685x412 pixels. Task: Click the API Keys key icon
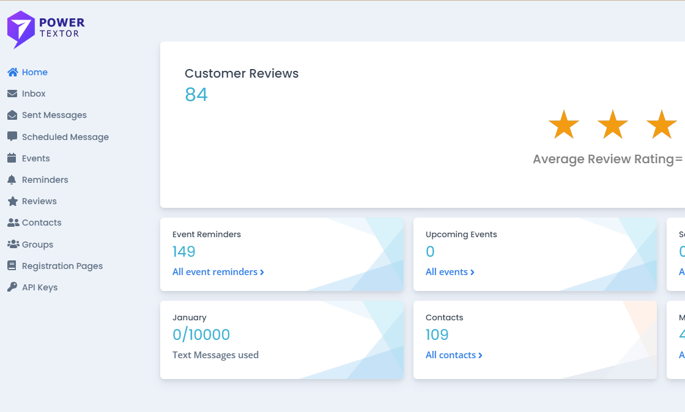pos(12,287)
